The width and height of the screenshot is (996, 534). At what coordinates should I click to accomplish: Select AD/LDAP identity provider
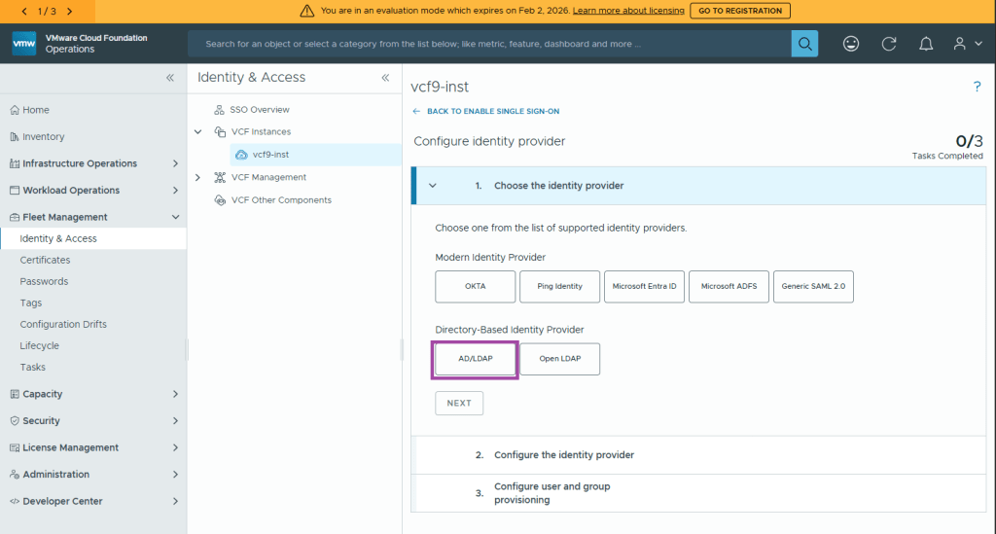476,359
